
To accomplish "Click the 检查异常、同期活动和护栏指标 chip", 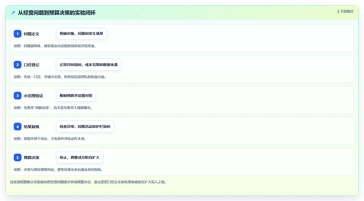I will coord(85,127).
